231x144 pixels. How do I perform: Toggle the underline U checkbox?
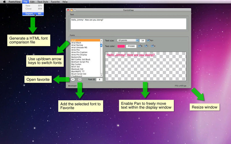tap(152, 46)
